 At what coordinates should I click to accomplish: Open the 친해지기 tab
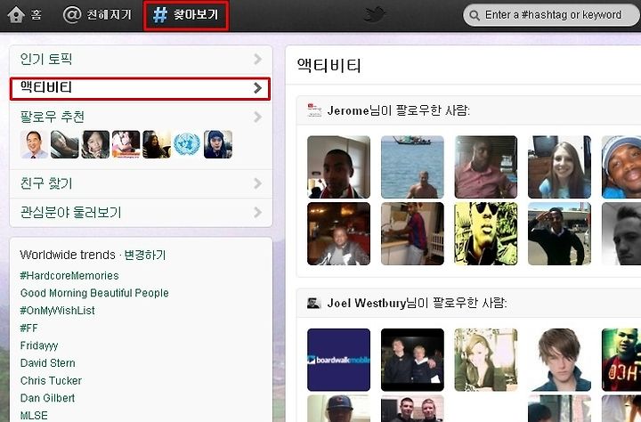[x=97, y=15]
